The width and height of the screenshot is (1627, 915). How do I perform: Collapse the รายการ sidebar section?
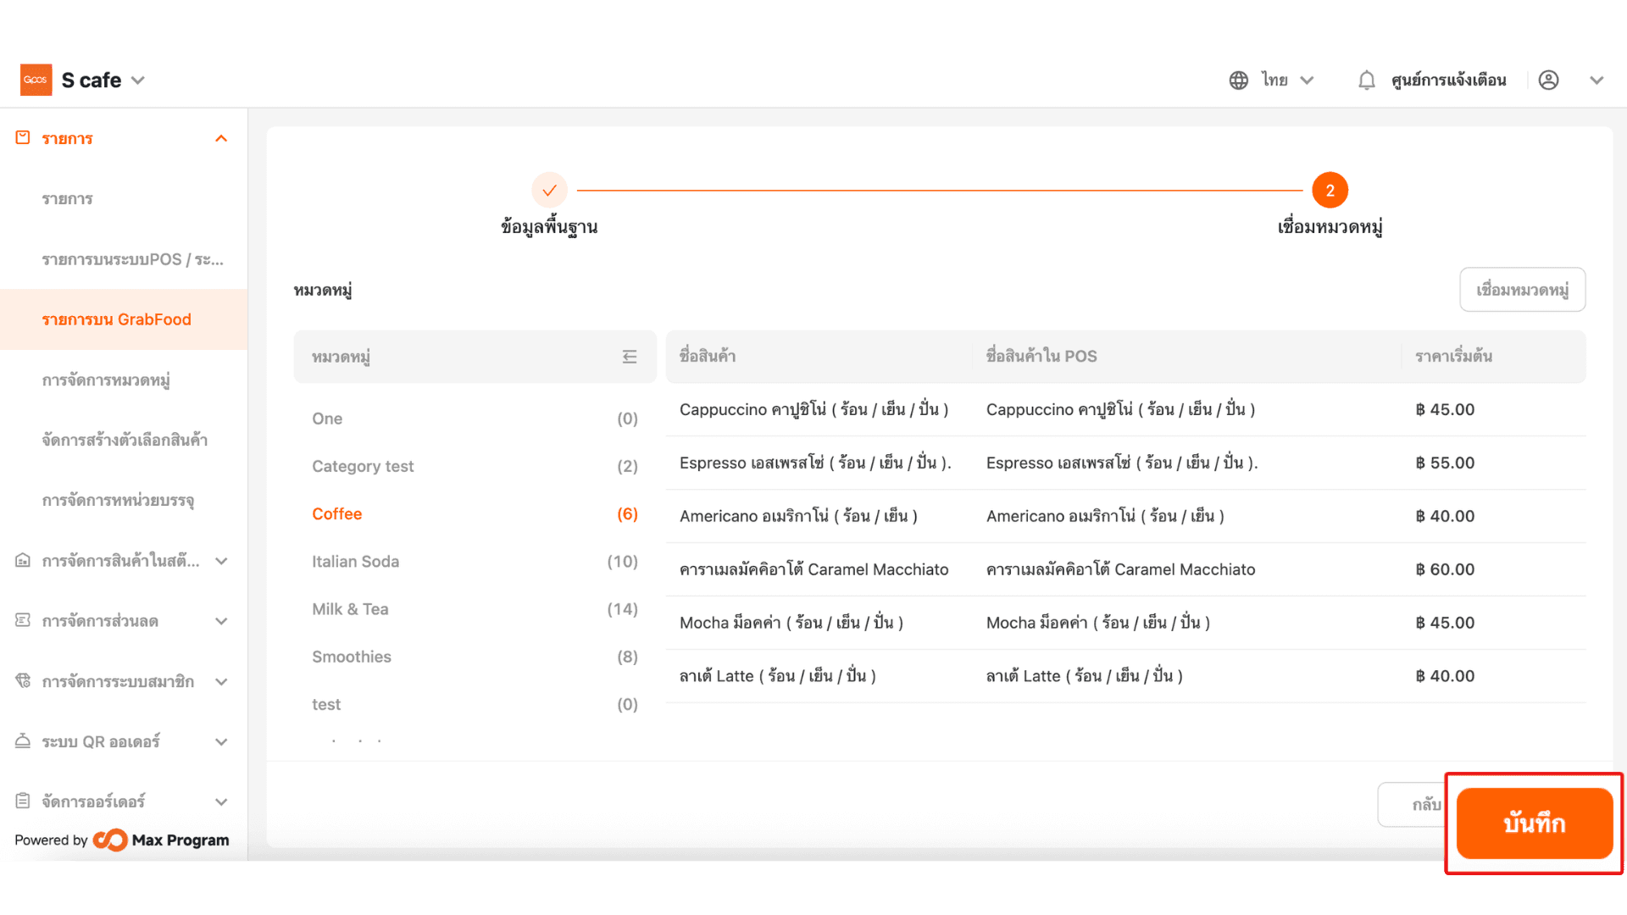(221, 139)
